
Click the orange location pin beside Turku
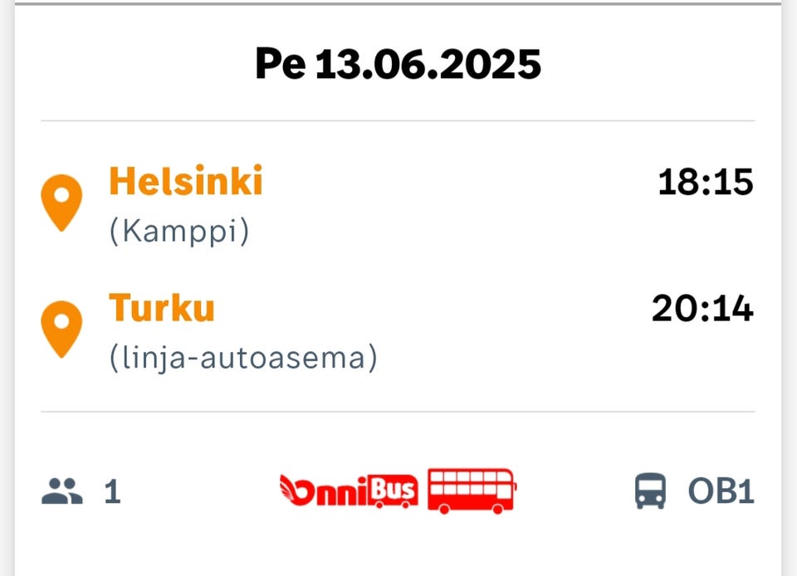tap(62, 328)
